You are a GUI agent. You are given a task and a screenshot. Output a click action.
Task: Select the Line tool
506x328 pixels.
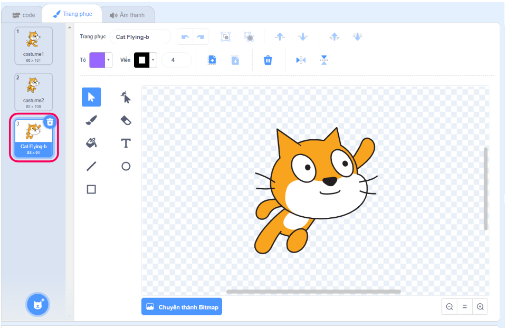tap(91, 166)
